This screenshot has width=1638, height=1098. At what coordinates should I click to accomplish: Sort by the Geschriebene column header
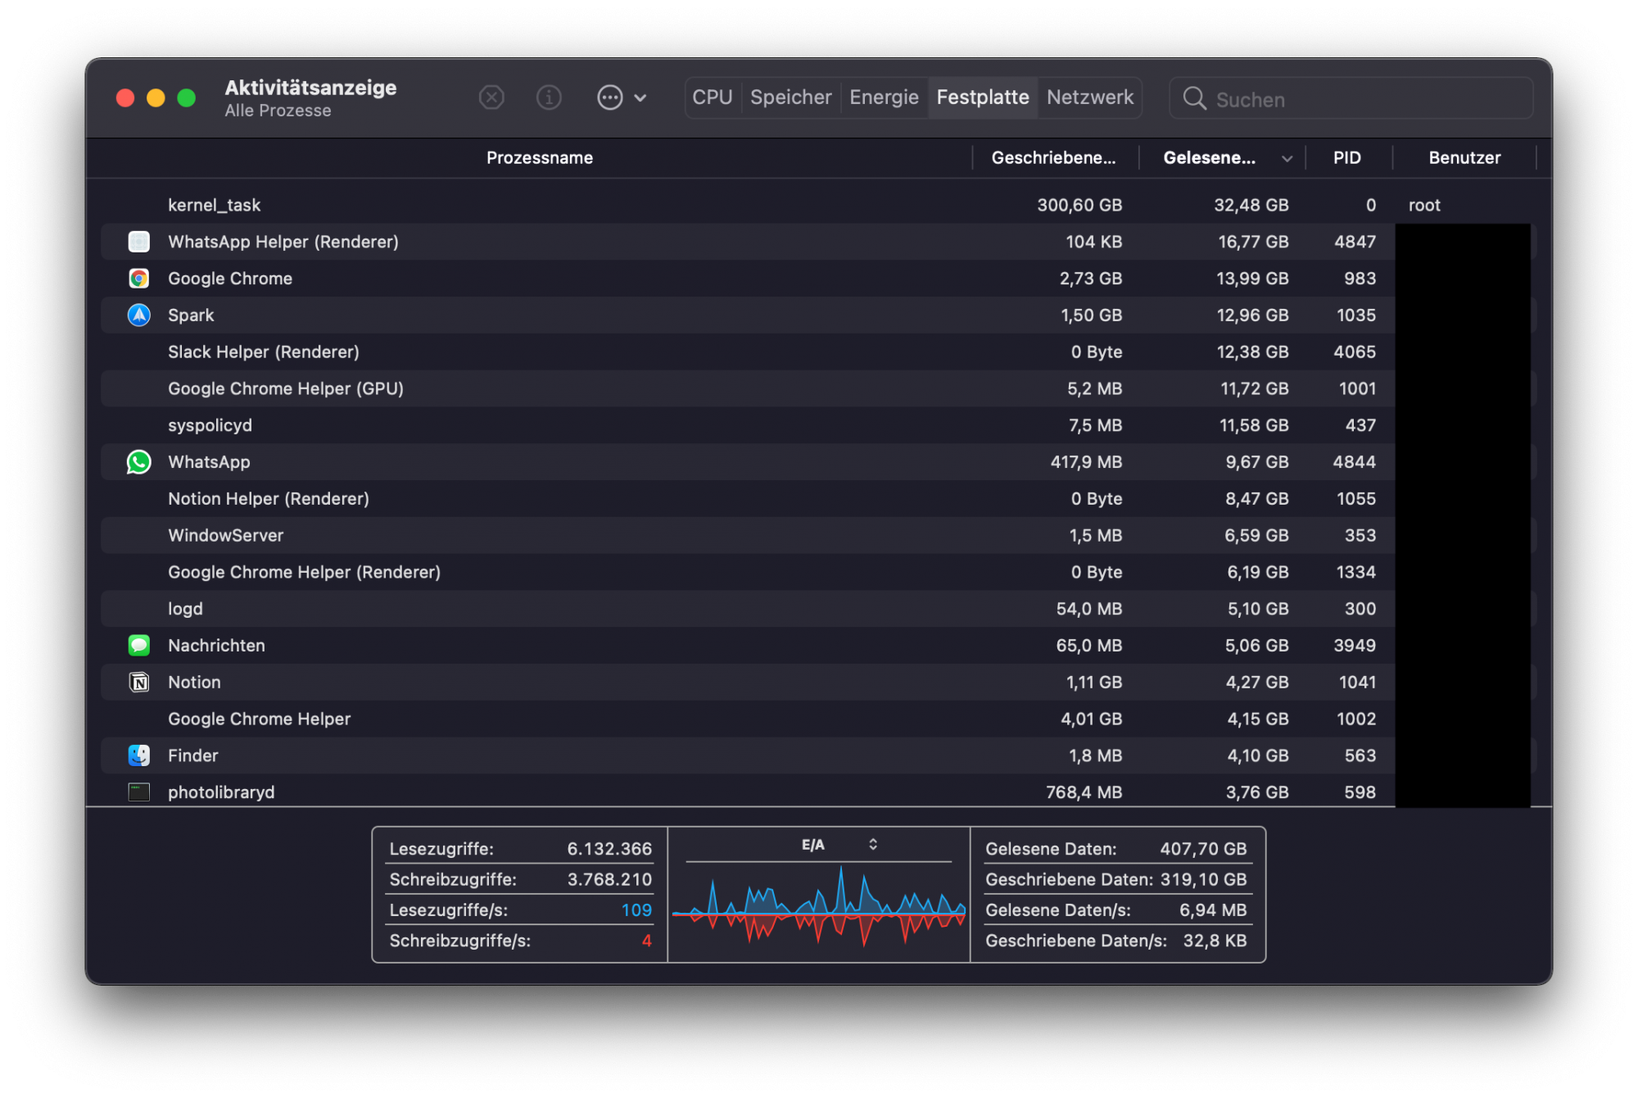click(1053, 158)
